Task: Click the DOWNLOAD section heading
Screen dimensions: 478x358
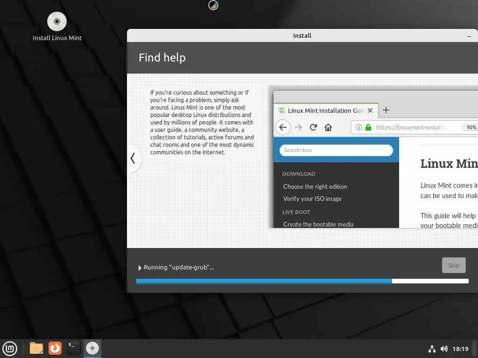Action: pyautogui.click(x=299, y=174)
